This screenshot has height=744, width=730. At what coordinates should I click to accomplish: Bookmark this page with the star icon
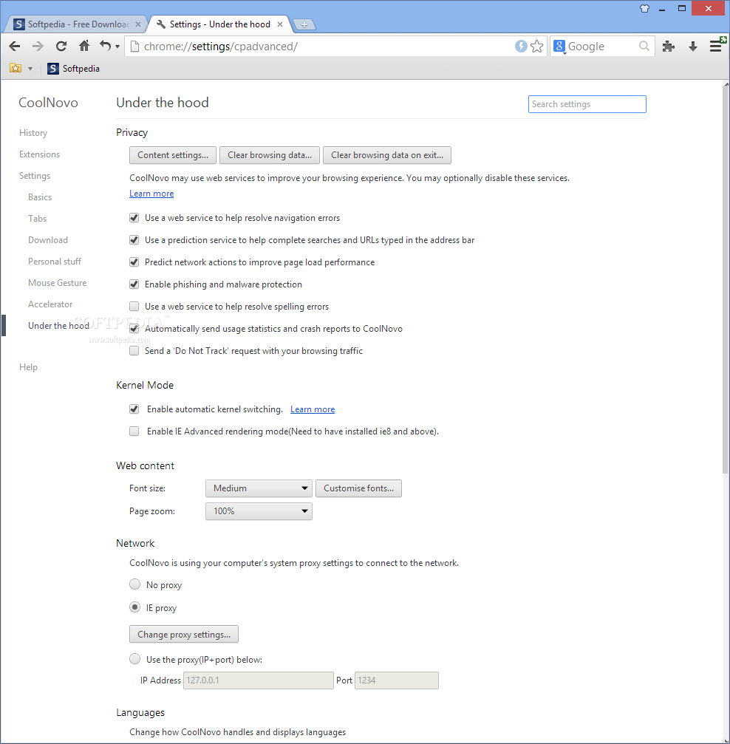tap(537, 46)
